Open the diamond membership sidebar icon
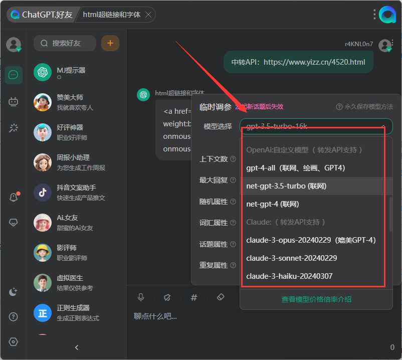 pyautogui.click(x=14, y=222)
